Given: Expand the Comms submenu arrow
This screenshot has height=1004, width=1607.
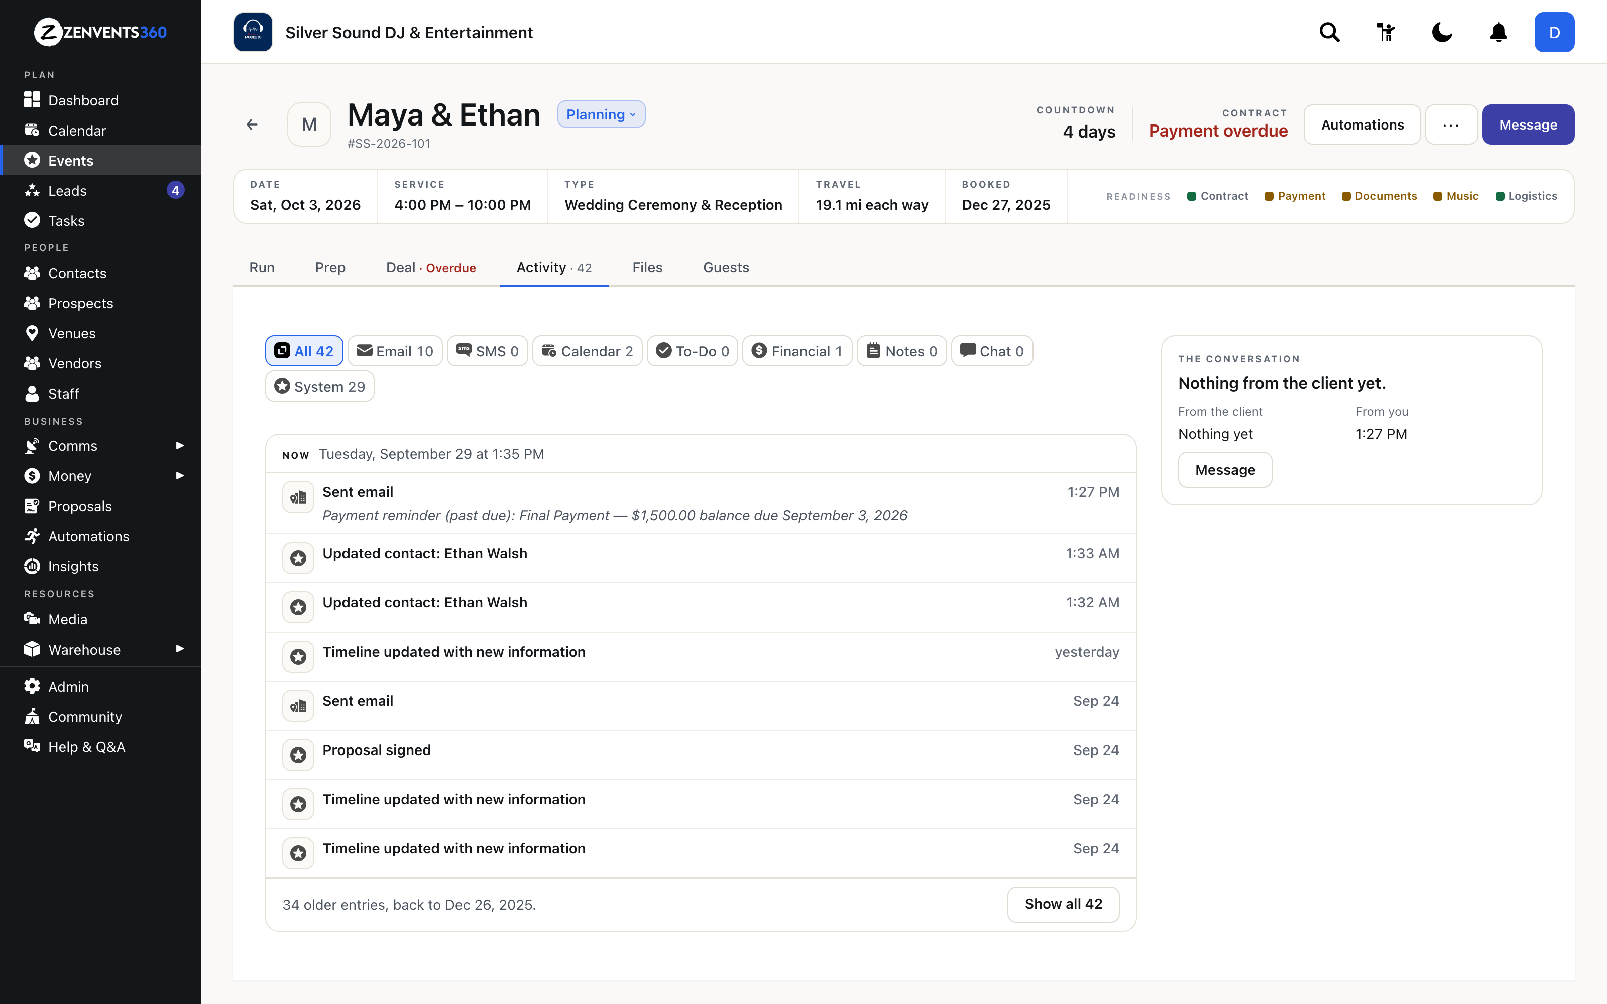Looking at the screenshot, I should (x=179, y=446).
